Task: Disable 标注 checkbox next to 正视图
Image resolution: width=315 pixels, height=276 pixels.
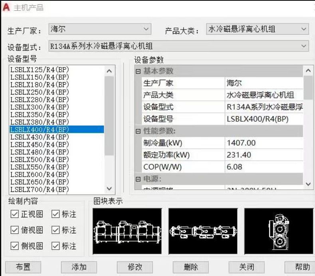Action: pos(56,215)
